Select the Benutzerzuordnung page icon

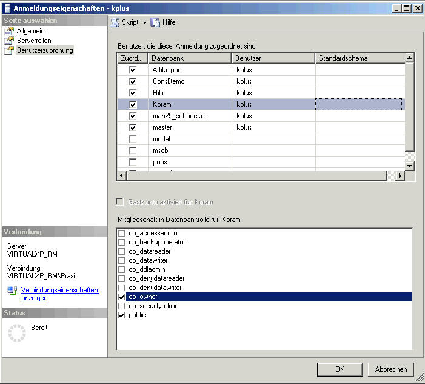pyautogui.click(x=10, y=50)
